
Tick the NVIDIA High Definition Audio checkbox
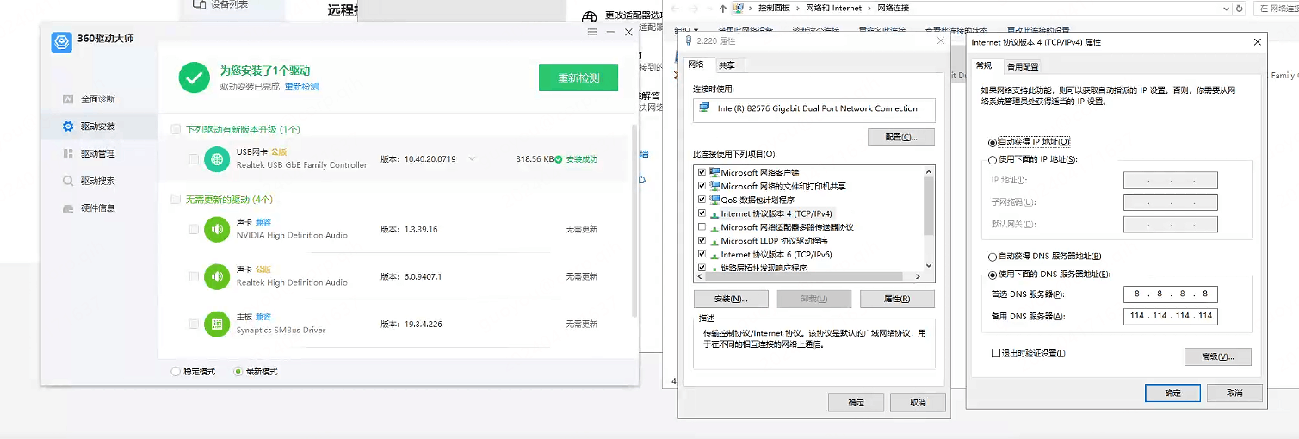pos(194,229)
